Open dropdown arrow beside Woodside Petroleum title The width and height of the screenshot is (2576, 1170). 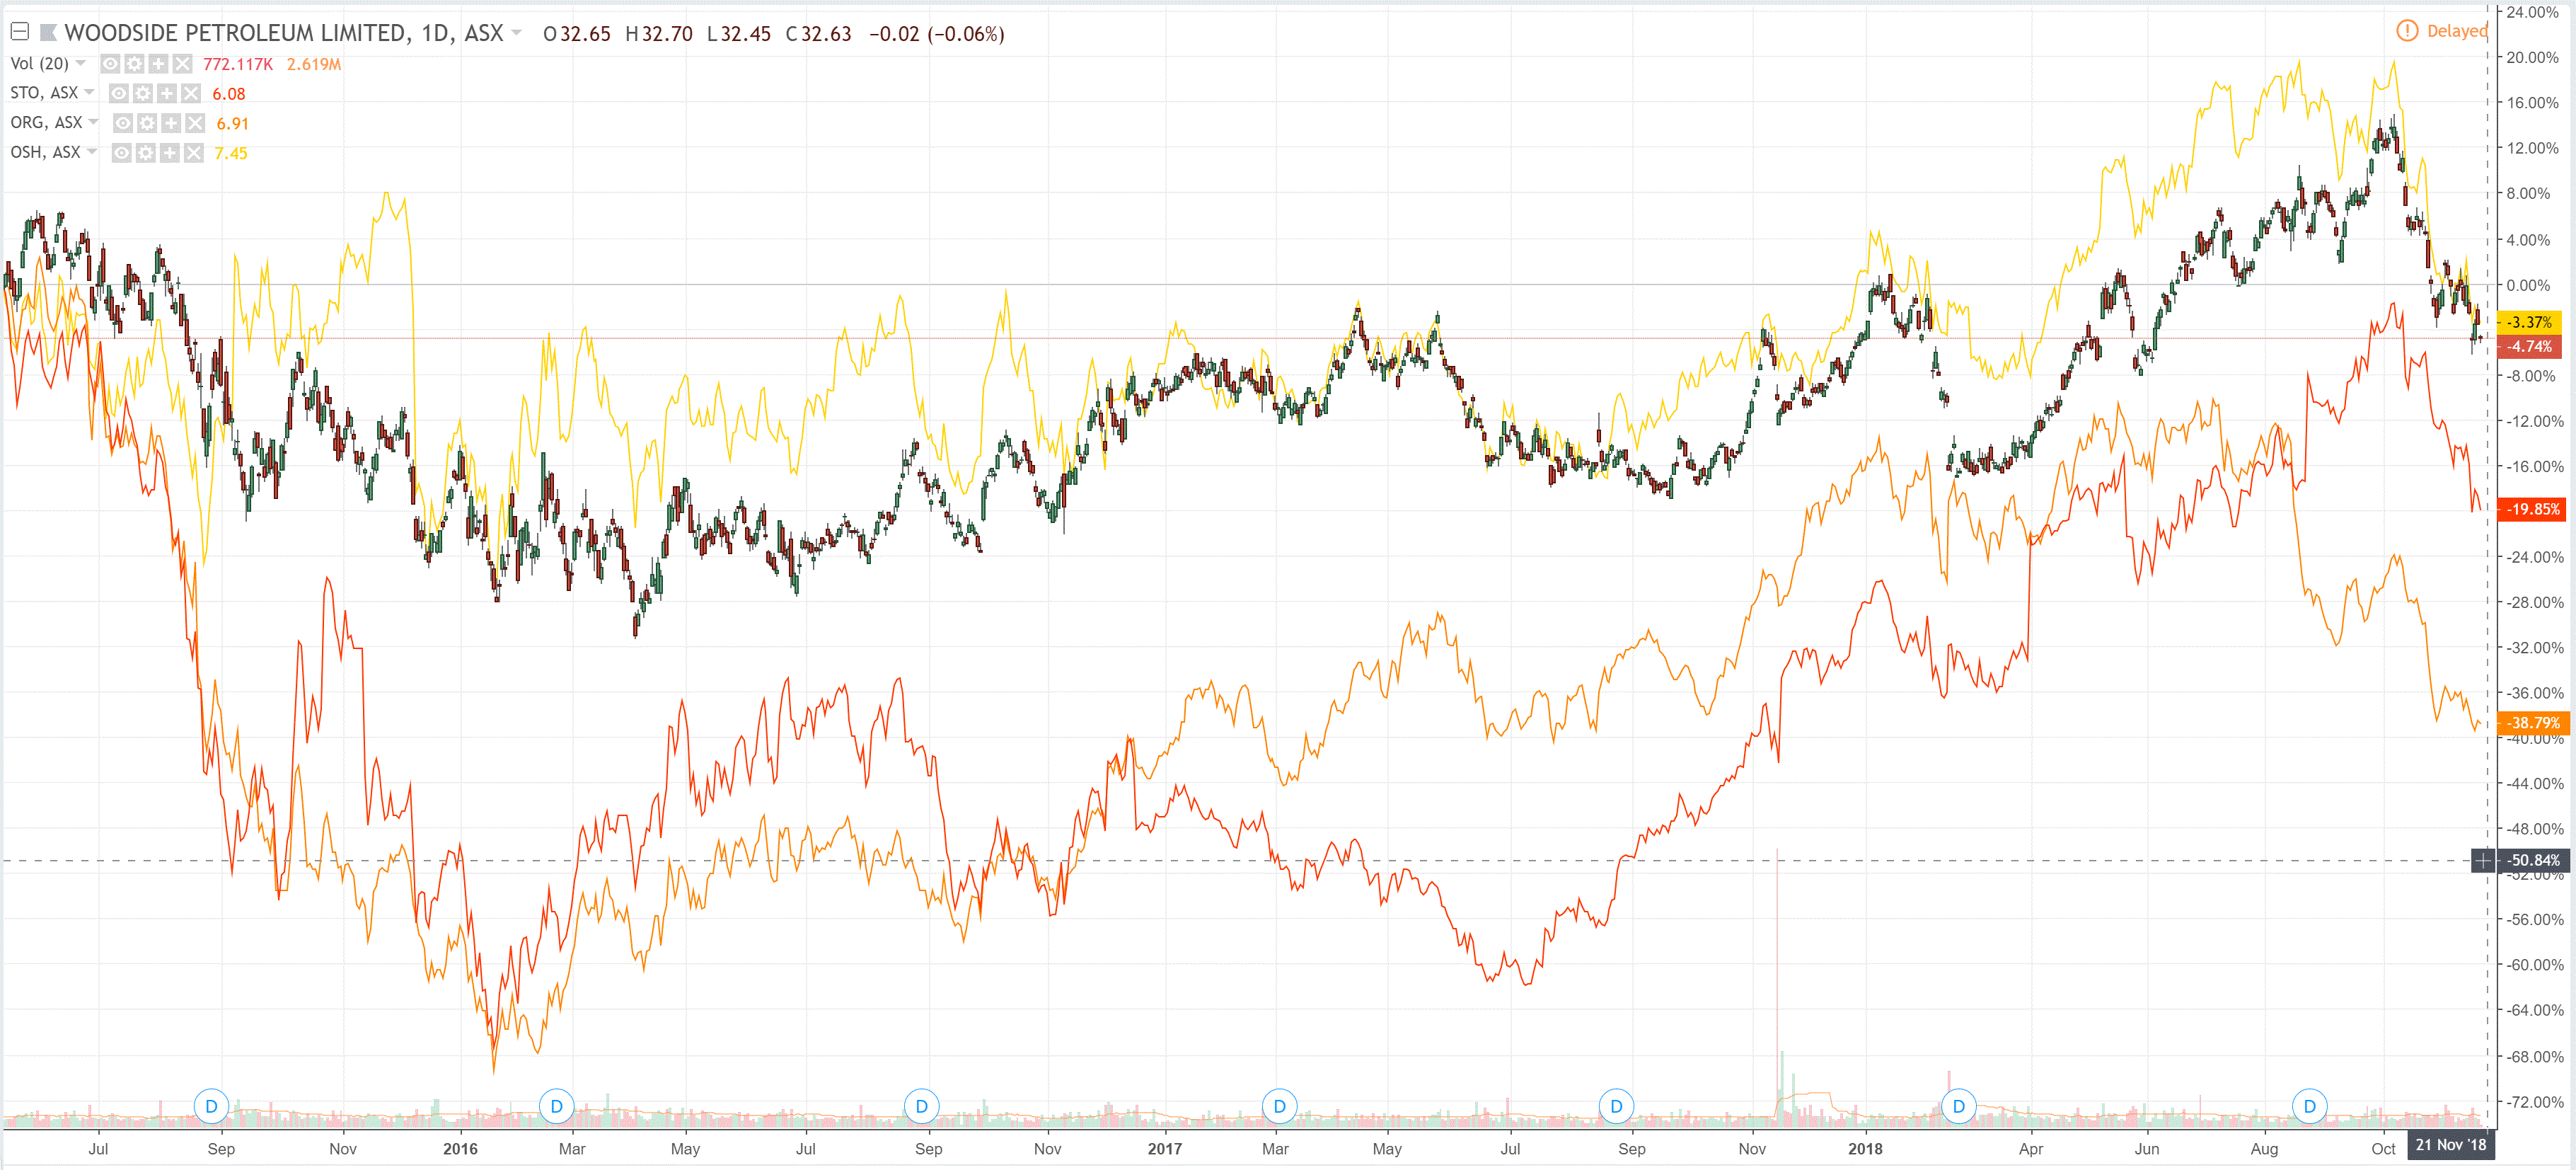coord(517,33)
